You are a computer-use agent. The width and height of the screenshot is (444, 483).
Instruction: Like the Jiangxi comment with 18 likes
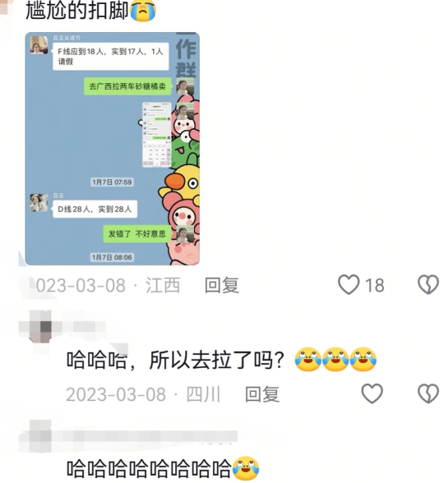[349, 284]
